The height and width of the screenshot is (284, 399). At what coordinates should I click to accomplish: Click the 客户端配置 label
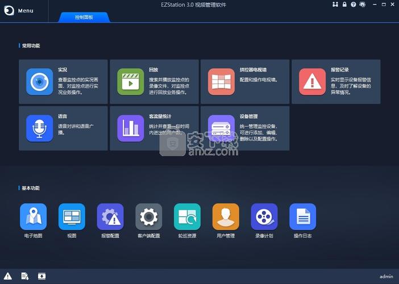tap(149, 236)
